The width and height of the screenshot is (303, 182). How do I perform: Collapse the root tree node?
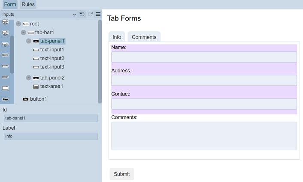click(x=18, y=24)
